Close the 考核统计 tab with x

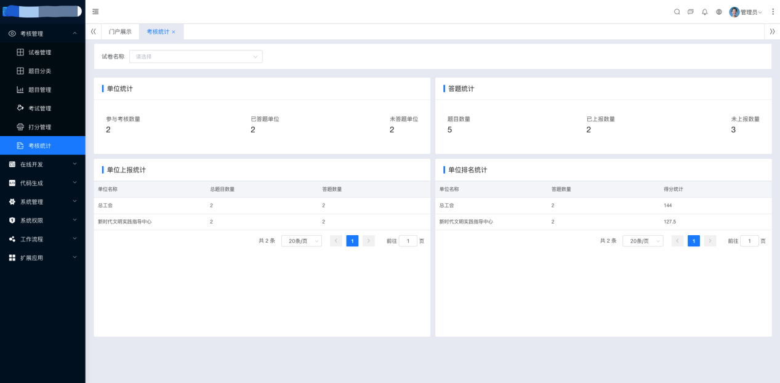coord(174,32)
